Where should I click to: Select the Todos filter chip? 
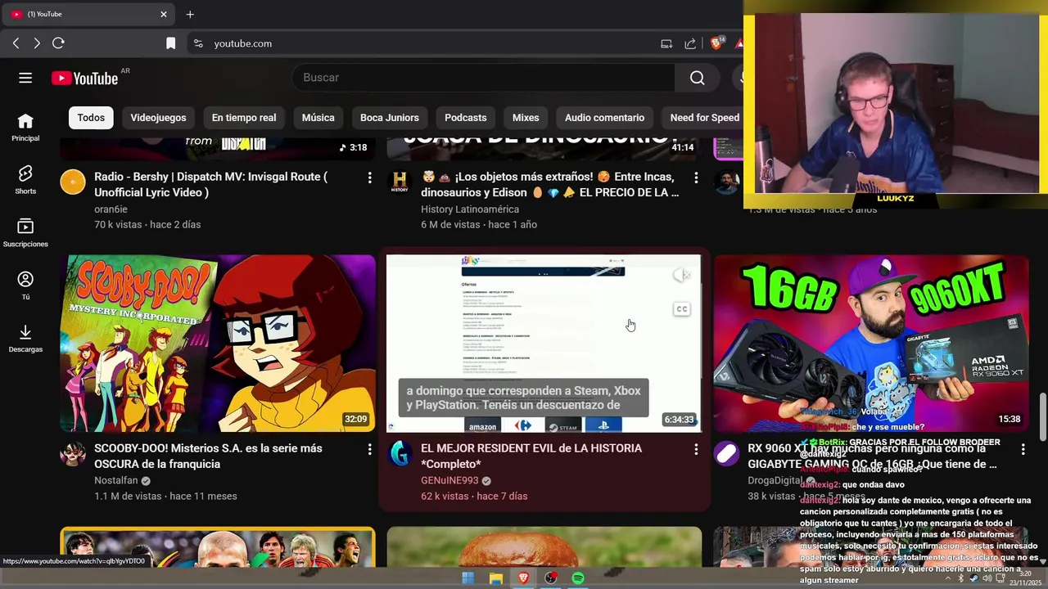click(x=91, y=118)
